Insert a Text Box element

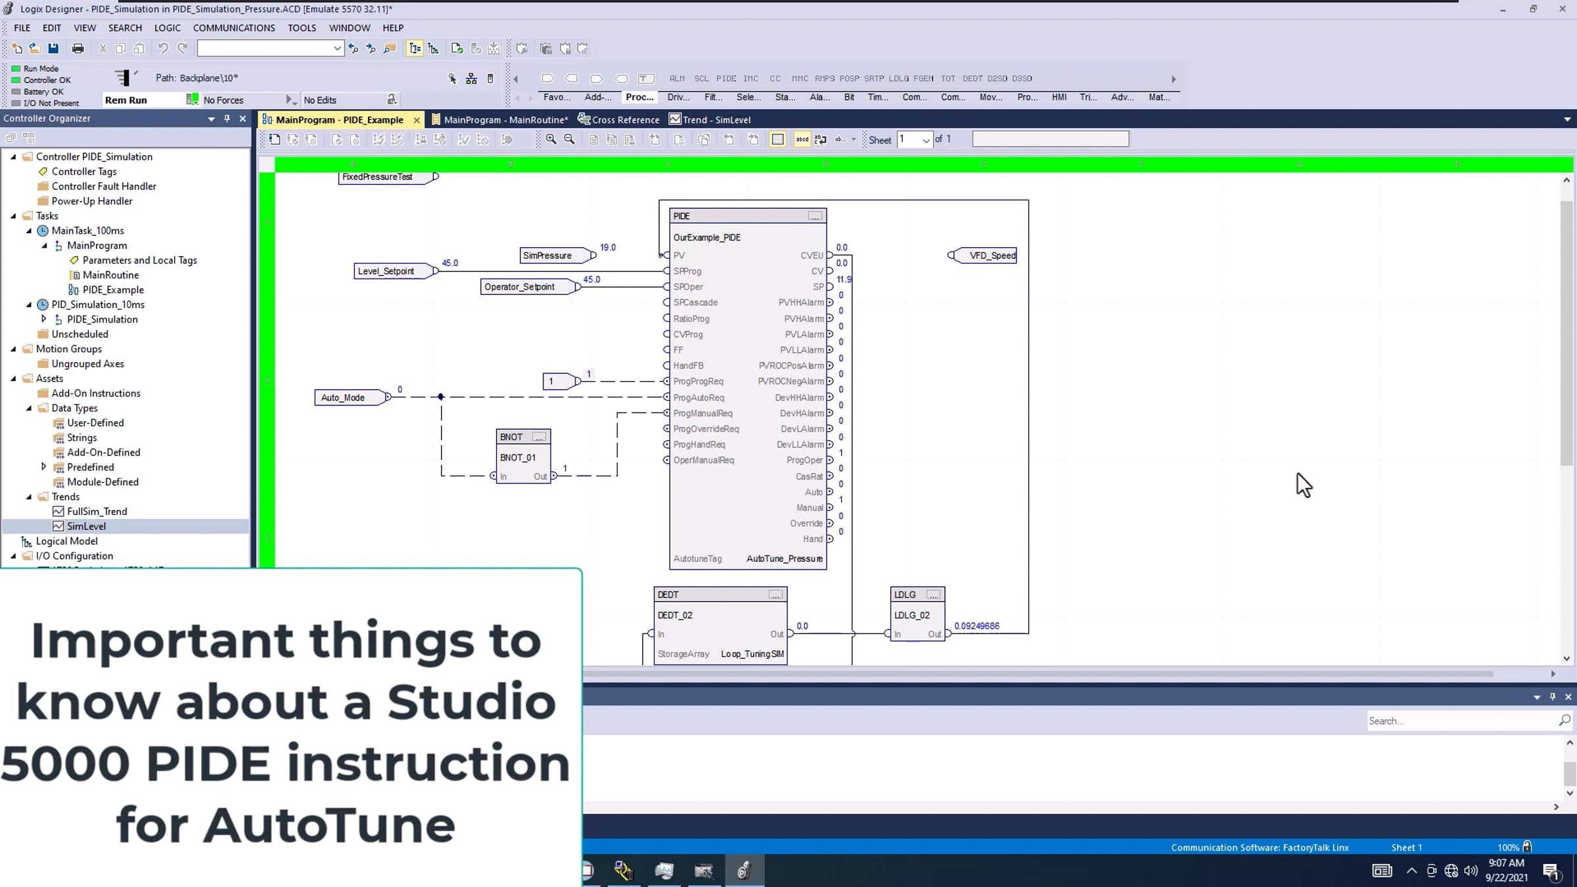pyautogui.click(x=646, y=78)
